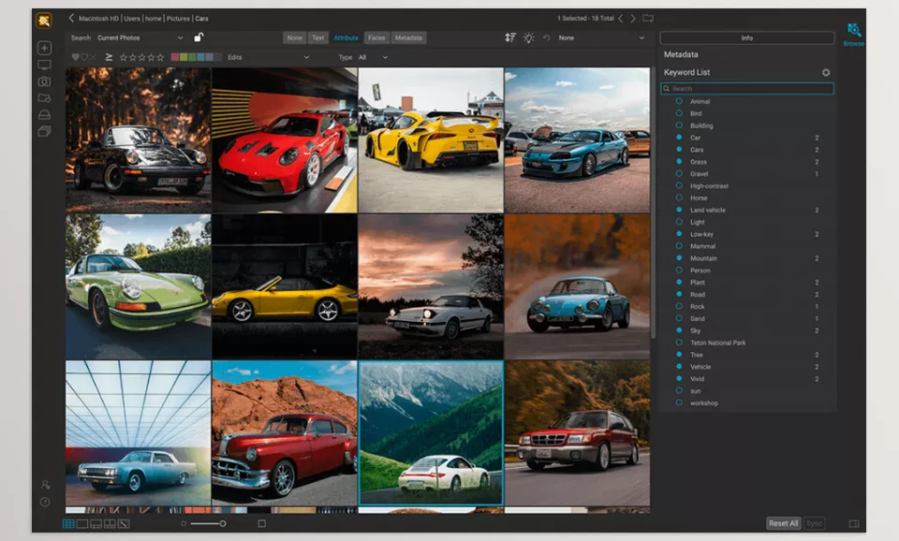The image size is (899, 541).
Task: Click the Sync button
Action: (814, 523)
